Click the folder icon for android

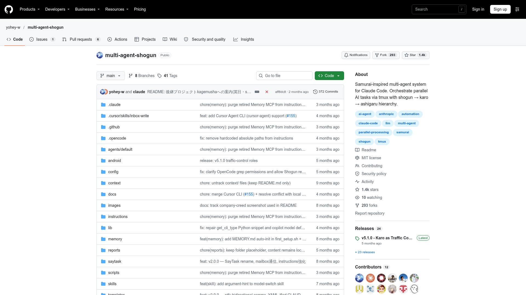pos(103,161)
